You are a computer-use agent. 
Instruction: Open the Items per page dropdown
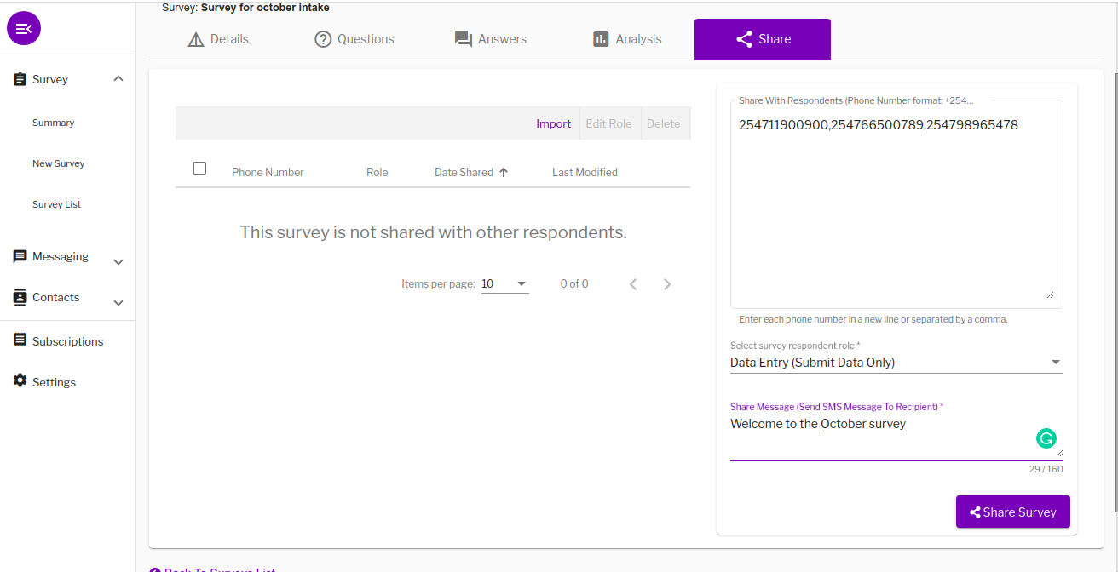coord(504,284)
